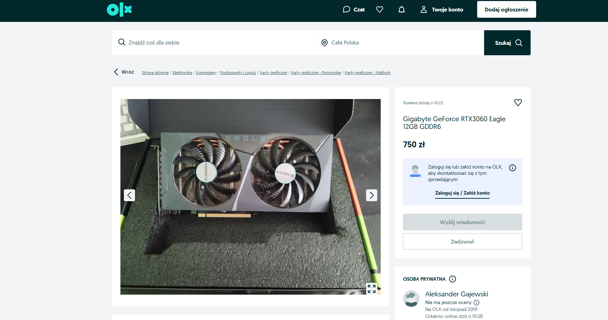608x320 pixels.
Task: Click 'Na OLX od listopad 2019' text
Action: click(451, 309)
